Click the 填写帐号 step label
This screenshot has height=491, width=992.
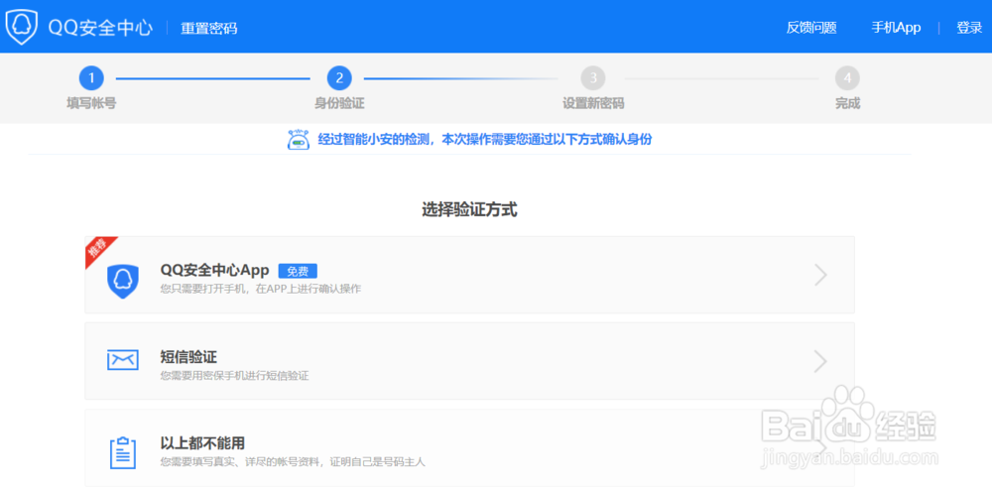point(91,104)
